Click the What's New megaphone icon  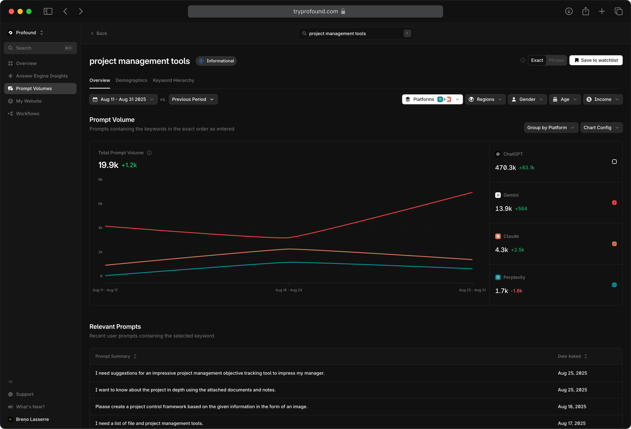click(x=10, y=407)
